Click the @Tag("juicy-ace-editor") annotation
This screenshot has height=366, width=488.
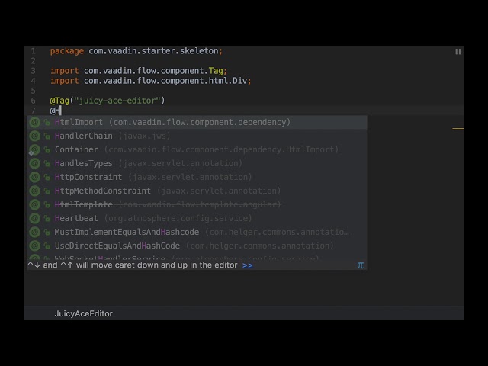(108, 101)
